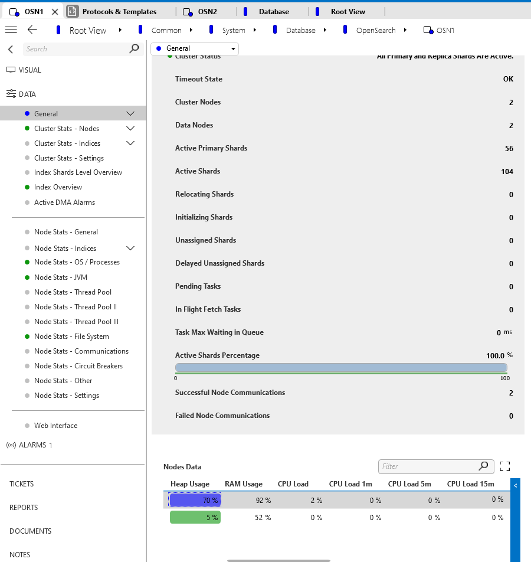The width and height of the screenshot is (531, 562).
Task: Expand Cluster Stats - Nodes chevron
Action: click(131, 129)
